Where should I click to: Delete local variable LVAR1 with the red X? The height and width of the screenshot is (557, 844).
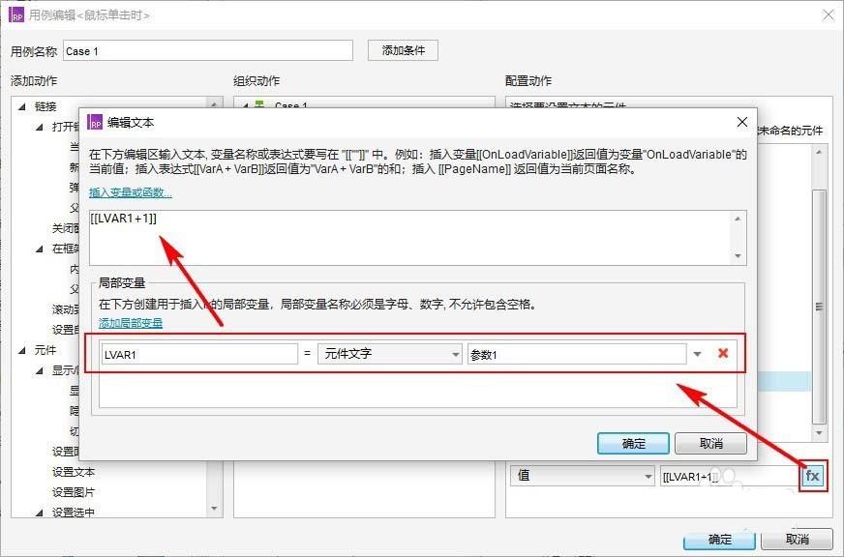(722, 354)
